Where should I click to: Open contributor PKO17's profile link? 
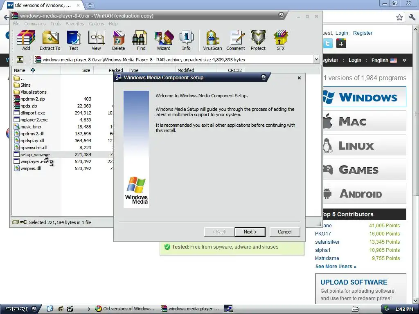point(323,233)
